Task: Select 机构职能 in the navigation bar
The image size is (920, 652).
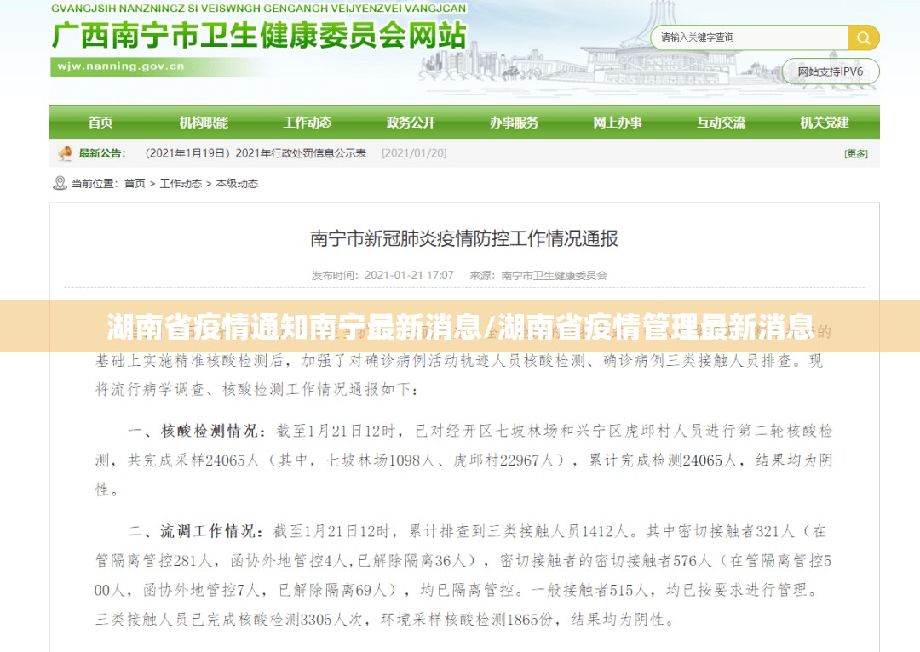Action: point(204,123)
